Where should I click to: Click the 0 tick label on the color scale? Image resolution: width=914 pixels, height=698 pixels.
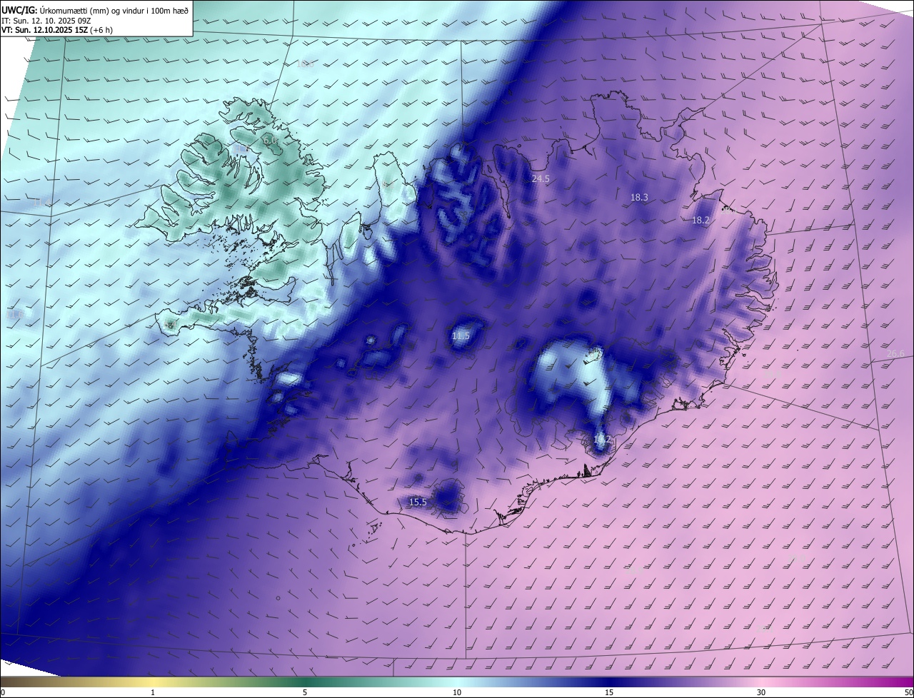3,692
